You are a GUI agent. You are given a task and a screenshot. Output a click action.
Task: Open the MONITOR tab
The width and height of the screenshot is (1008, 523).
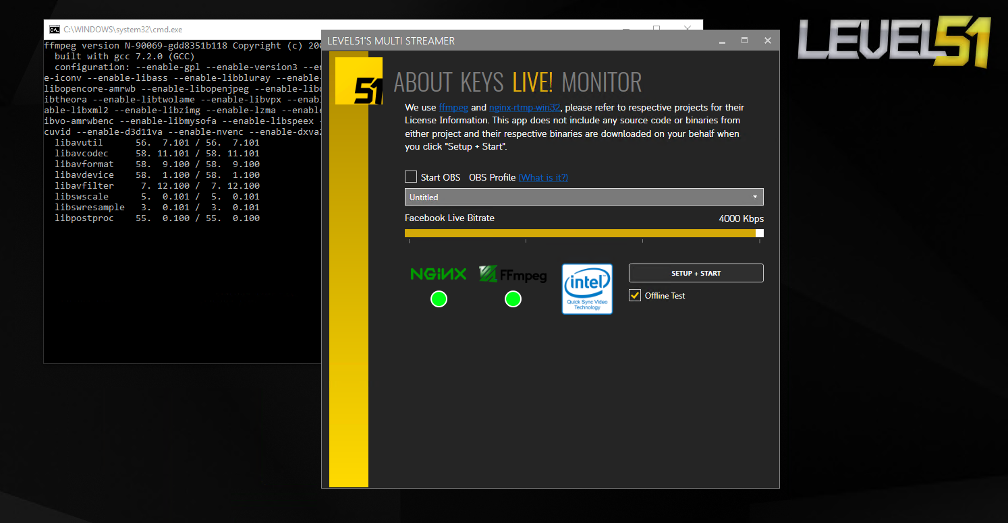point(601,82)
